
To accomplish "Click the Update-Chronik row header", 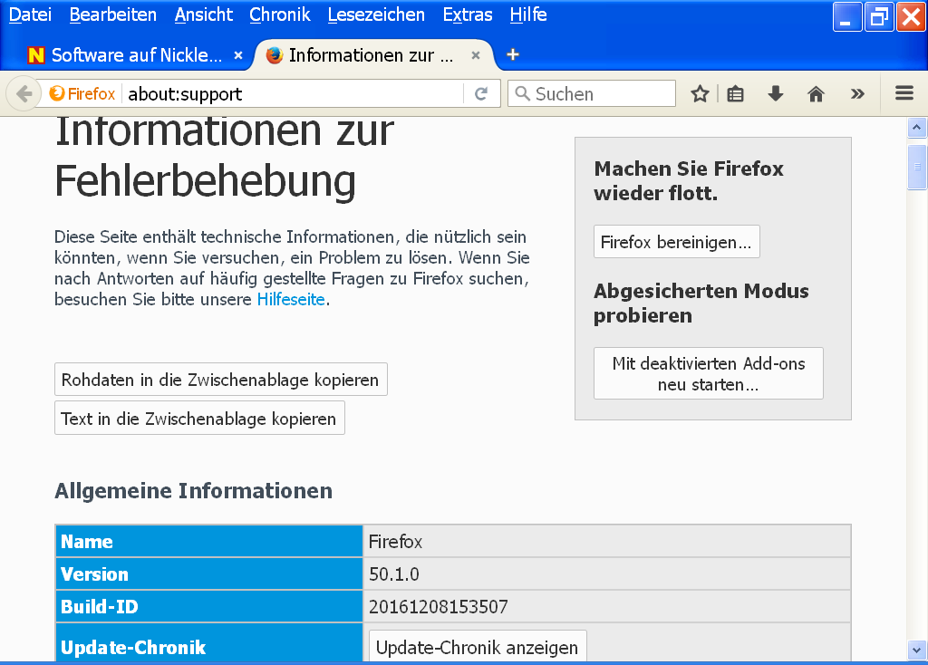I will 209,643.
